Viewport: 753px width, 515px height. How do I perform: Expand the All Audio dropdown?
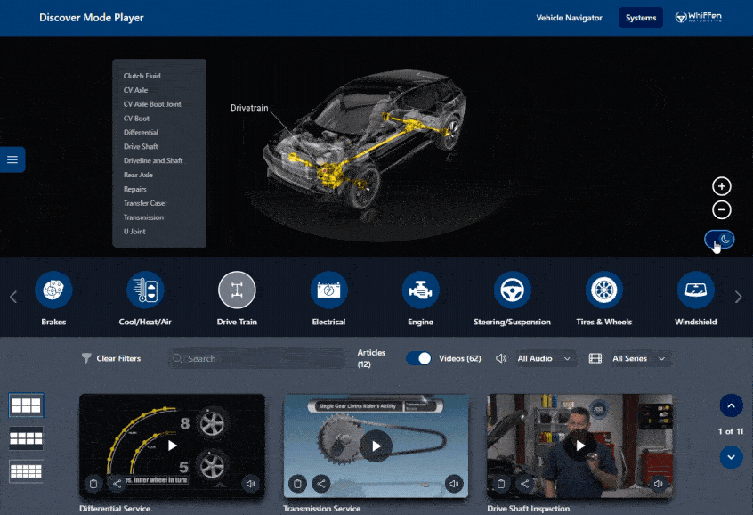pyautogui.click(x=544, y=358)
